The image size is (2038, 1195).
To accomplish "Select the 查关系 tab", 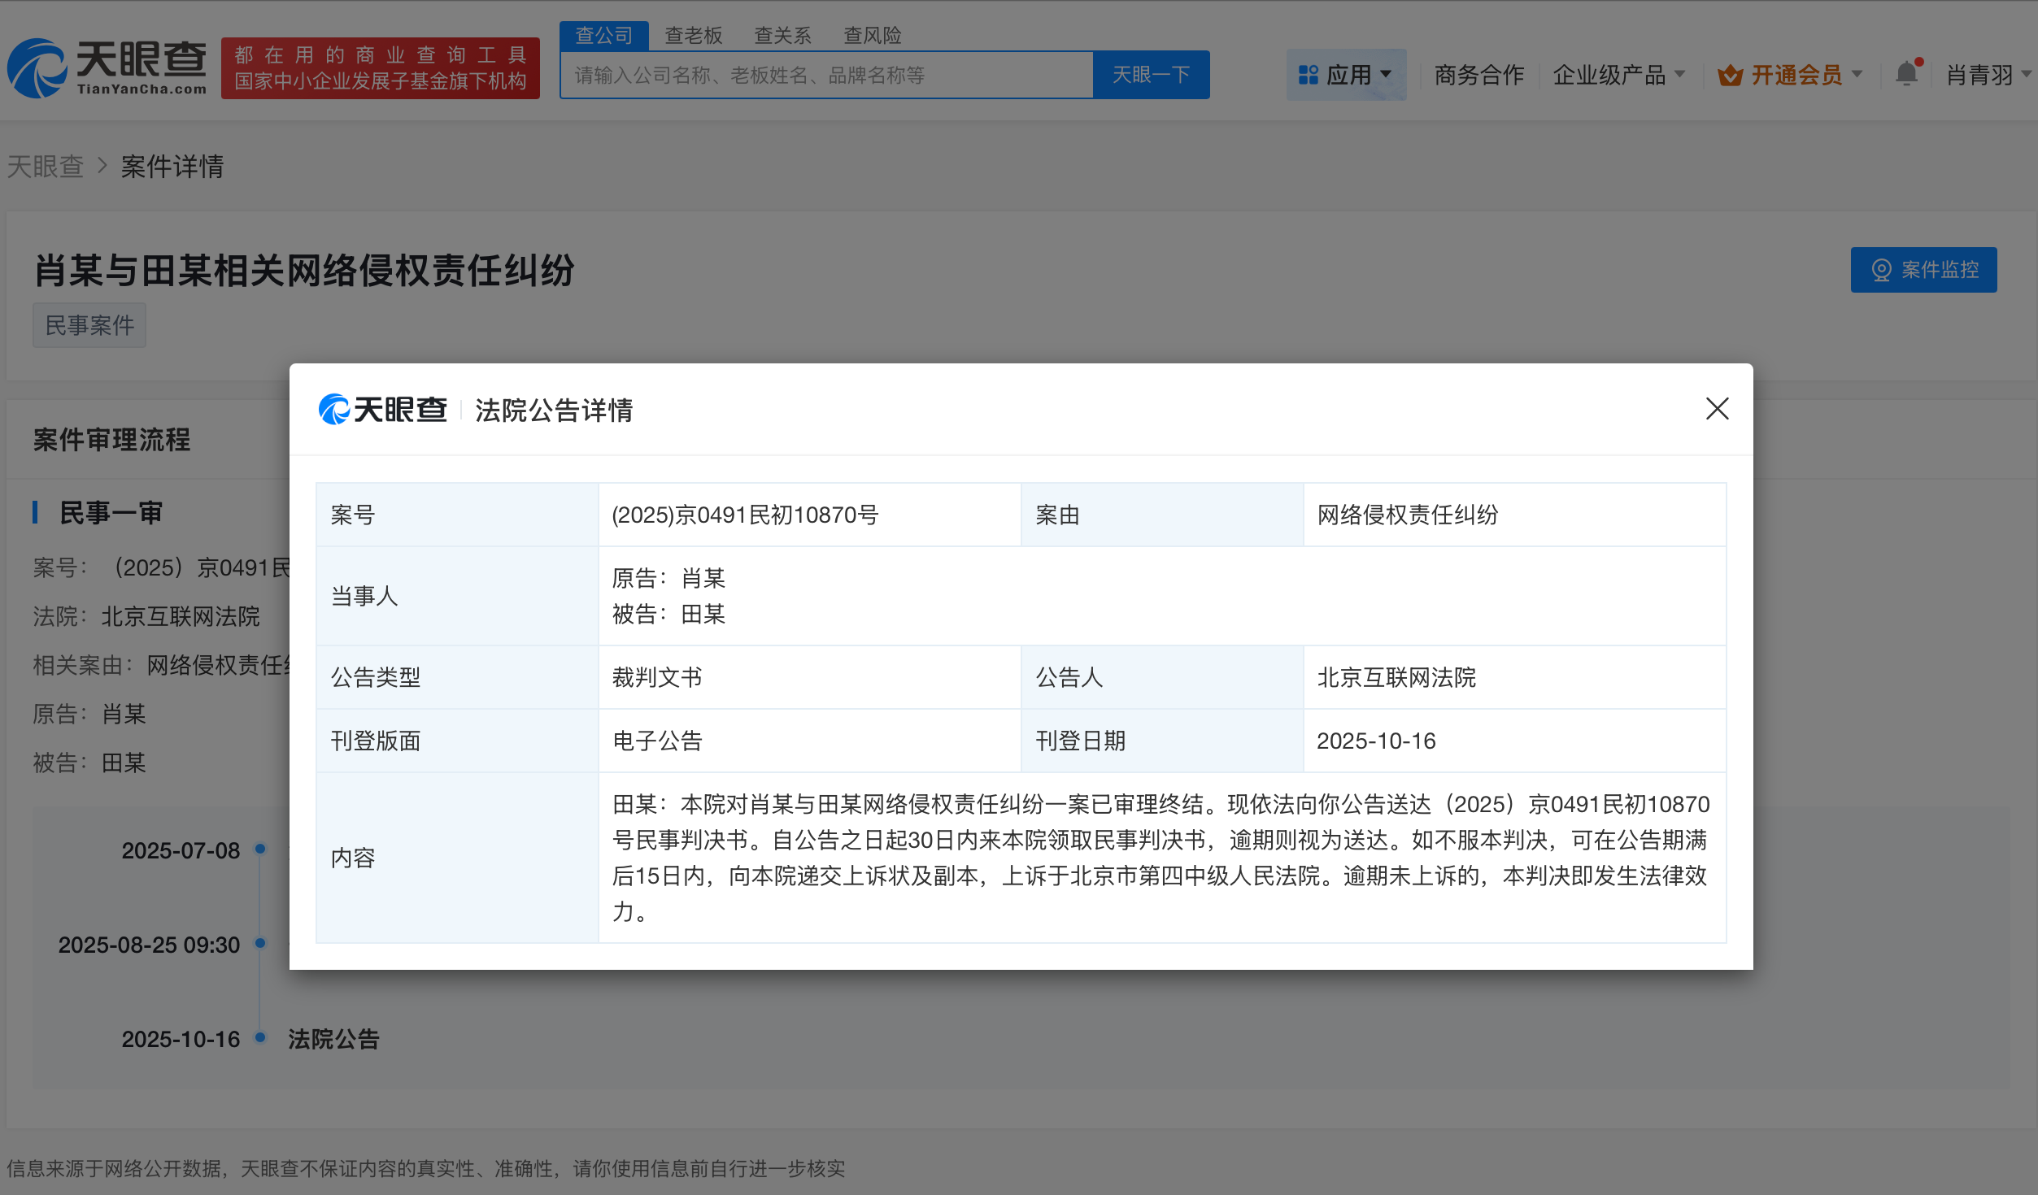I will click(782, 35).
